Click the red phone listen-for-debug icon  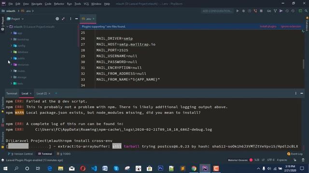pos(255,11)
